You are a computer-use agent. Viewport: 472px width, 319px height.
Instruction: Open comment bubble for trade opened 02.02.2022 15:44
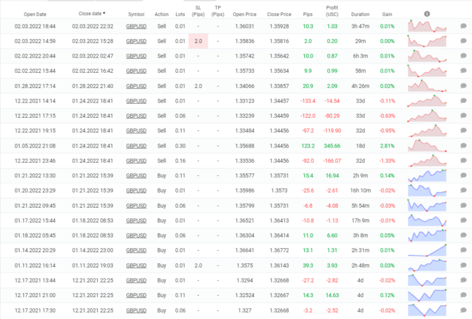(x=463, y=71)
